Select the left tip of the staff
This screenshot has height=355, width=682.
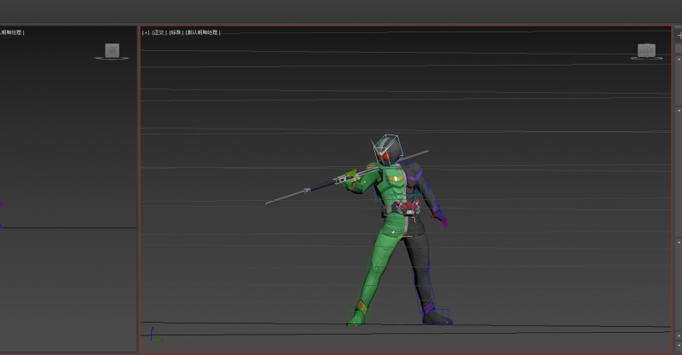click(269, 203)
